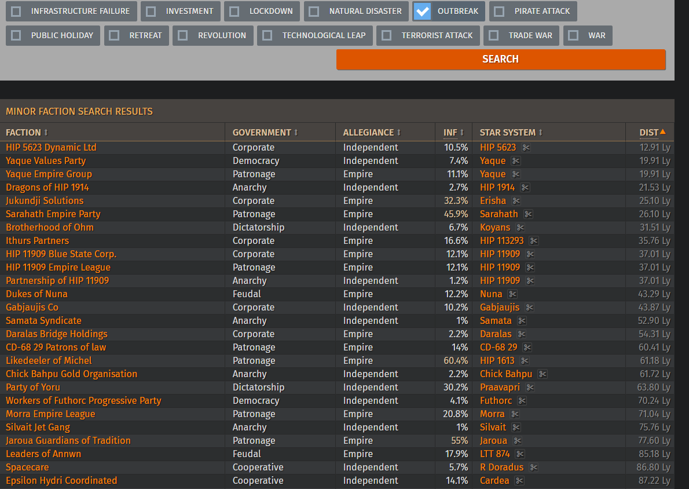Viewport: 689px width, 489px height.
Task: Sort results by INF column
Action: pyautogui.click(x=453, y=132)
